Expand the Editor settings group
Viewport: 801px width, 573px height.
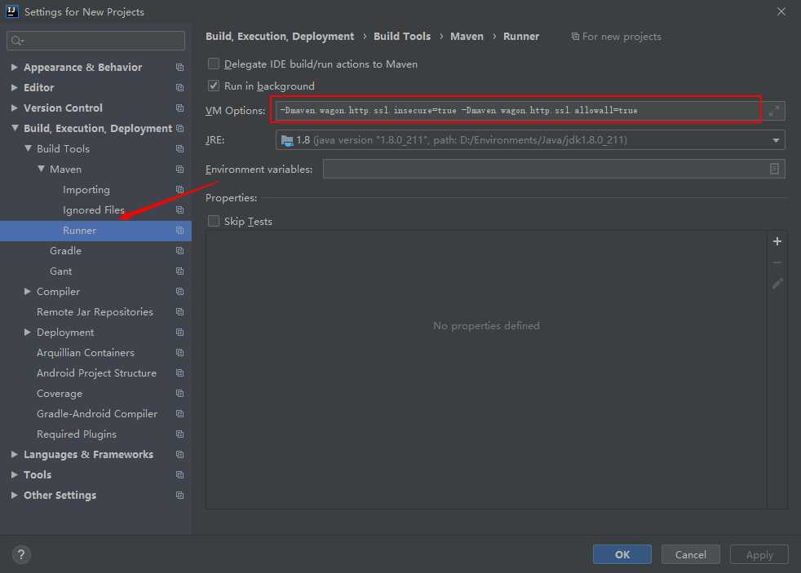pyautogui.click(x=15, y=88)
